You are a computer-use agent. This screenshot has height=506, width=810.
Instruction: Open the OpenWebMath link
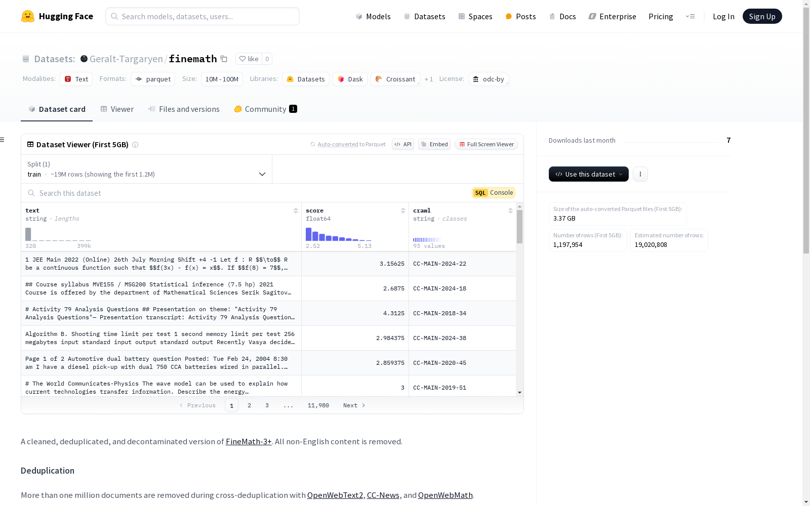tap(445, 495)
